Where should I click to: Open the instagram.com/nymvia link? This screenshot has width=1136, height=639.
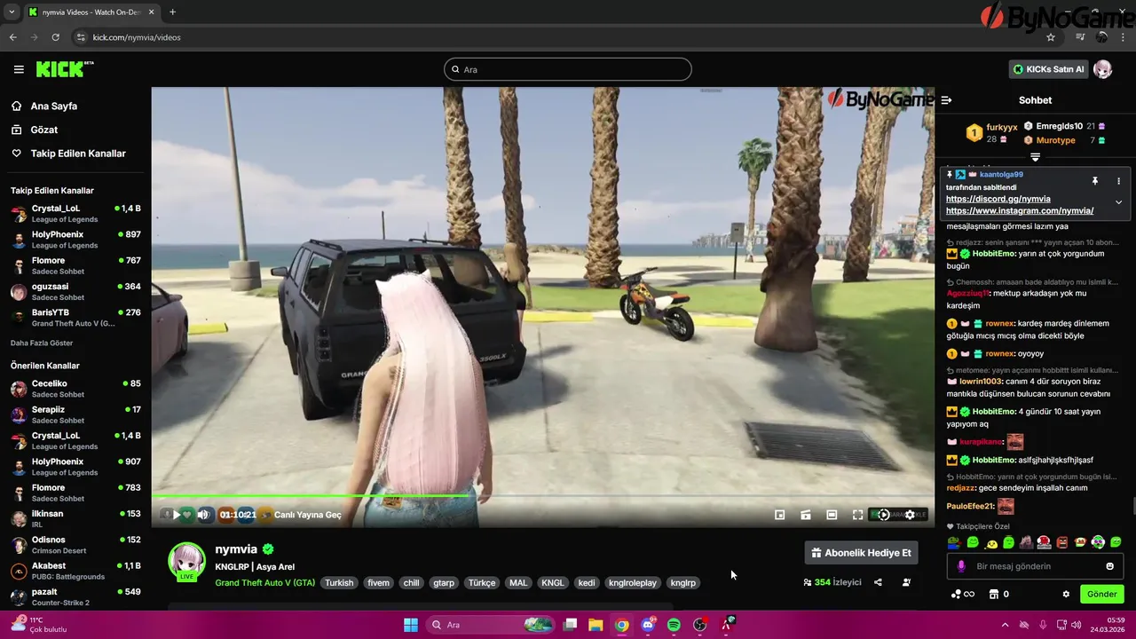1019,210
